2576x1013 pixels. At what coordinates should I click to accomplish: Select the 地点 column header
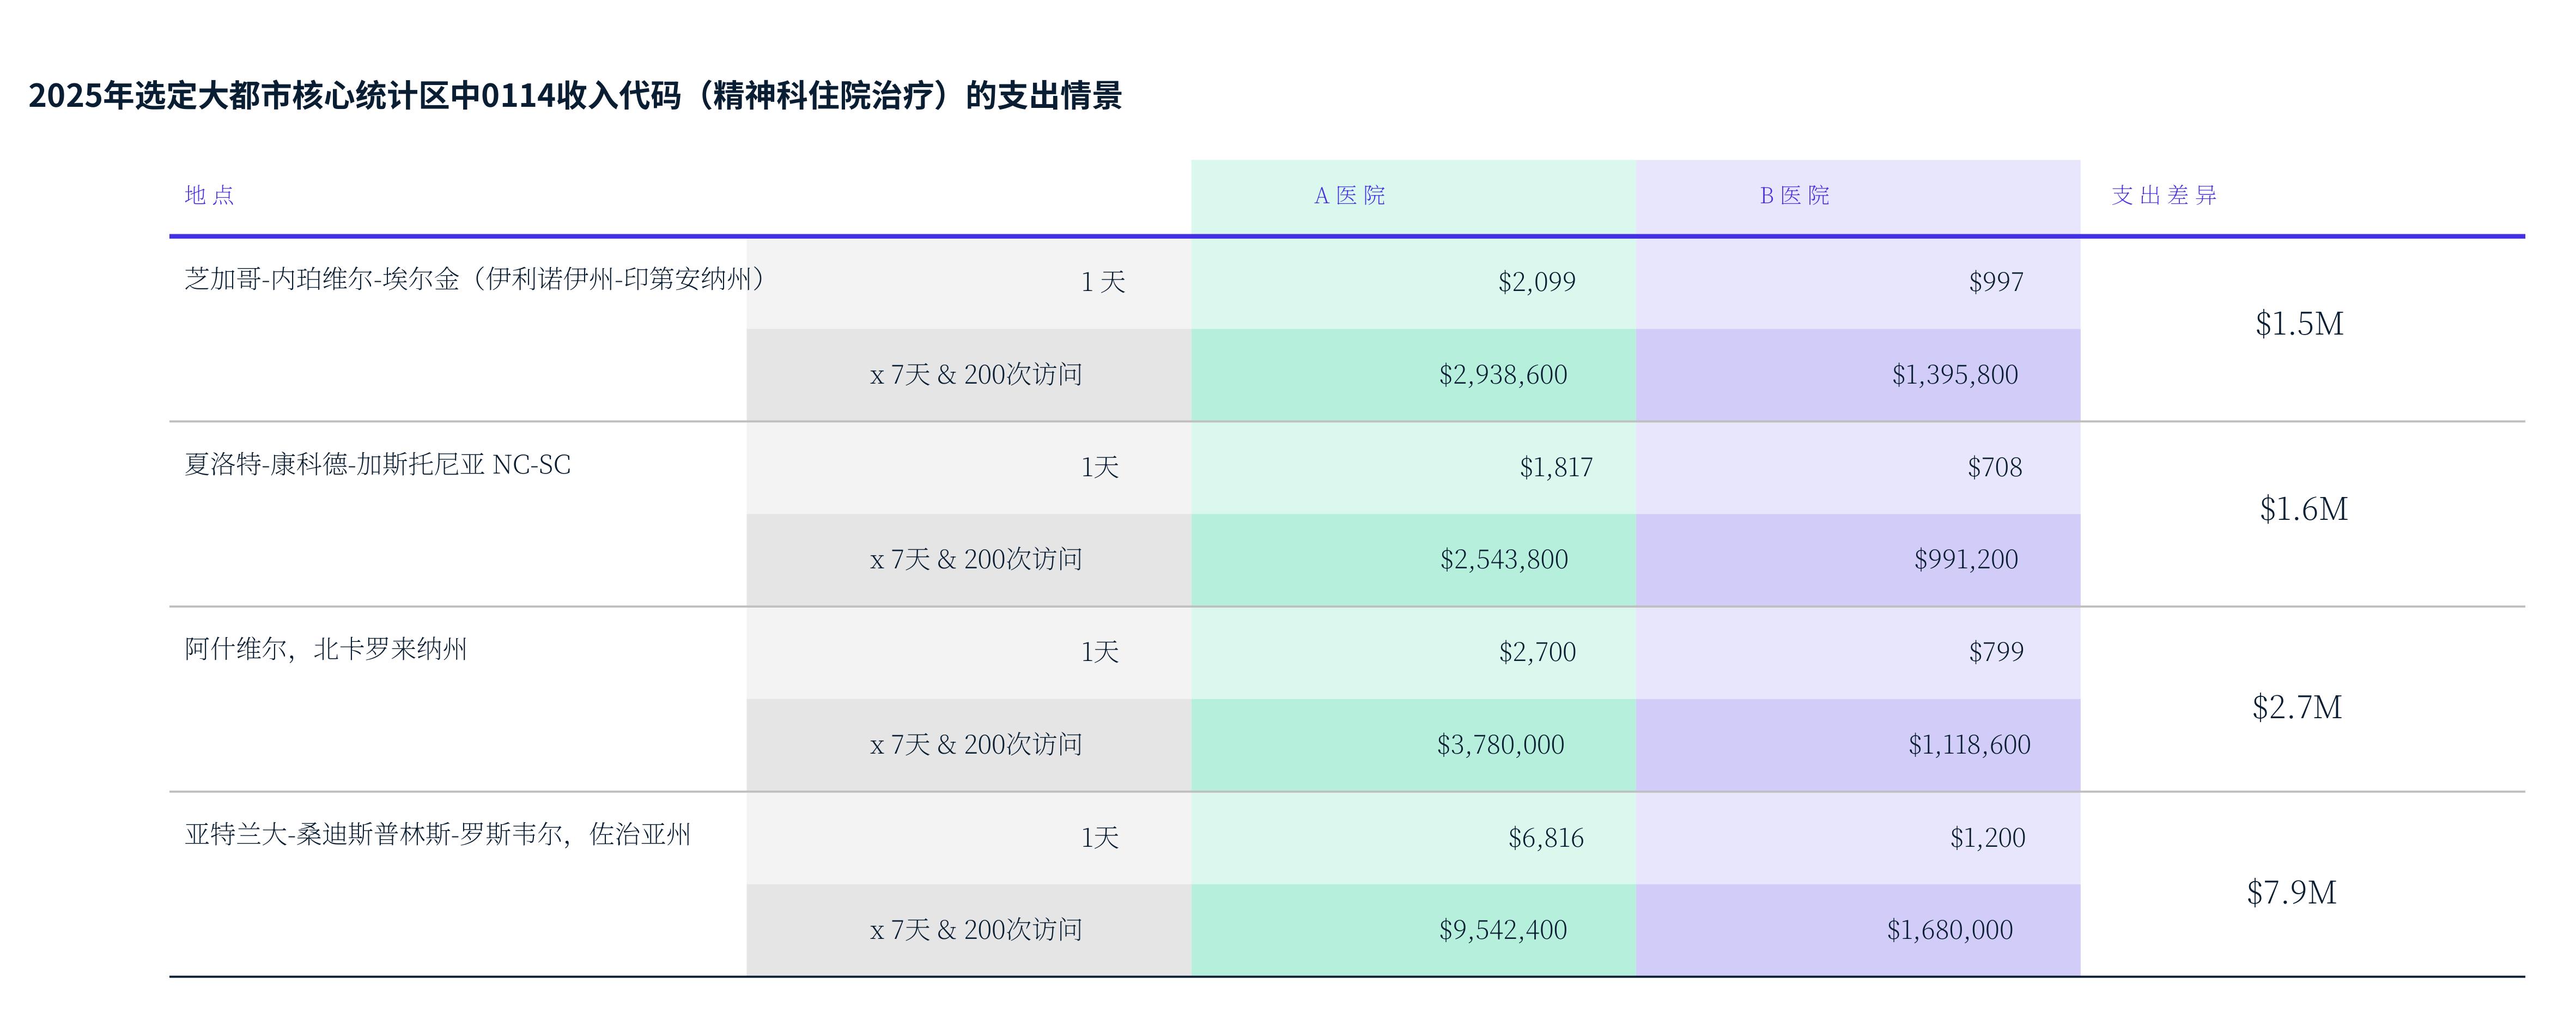tap(210, 195)
